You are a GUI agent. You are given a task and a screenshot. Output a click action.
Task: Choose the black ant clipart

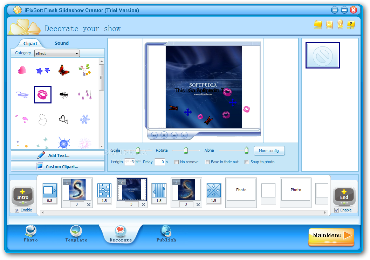click(64, 95)
